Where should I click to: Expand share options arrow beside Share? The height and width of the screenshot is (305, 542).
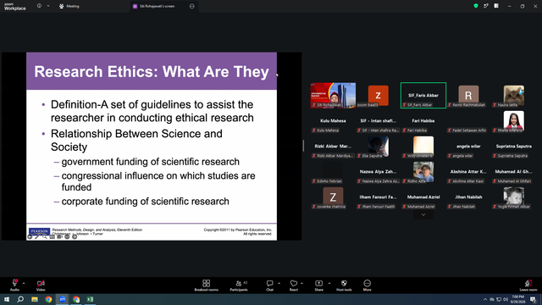[x=329, y=283]
